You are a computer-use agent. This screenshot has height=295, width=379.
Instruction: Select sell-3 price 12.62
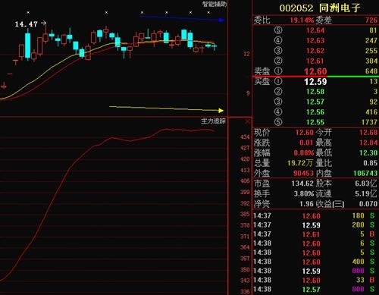(x=315, y=51)
